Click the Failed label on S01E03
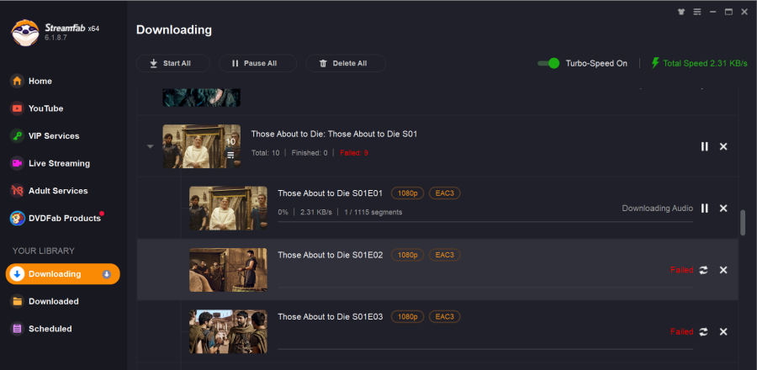757x370 pixels. tap(681, 332)
